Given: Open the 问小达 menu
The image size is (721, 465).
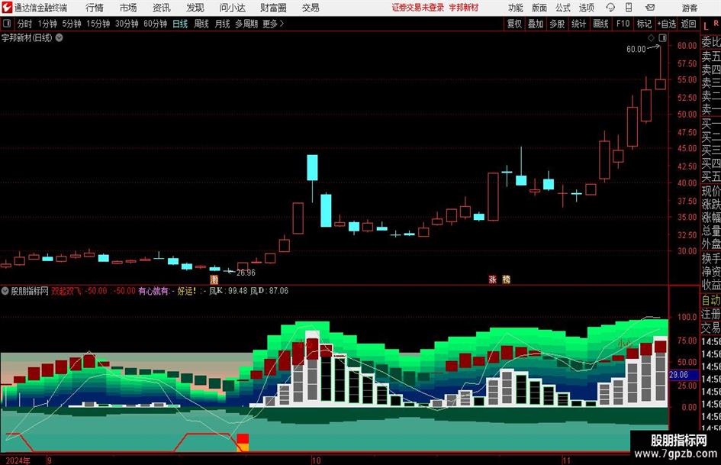Looking at the screenshot, I should (x=232, y=8).
